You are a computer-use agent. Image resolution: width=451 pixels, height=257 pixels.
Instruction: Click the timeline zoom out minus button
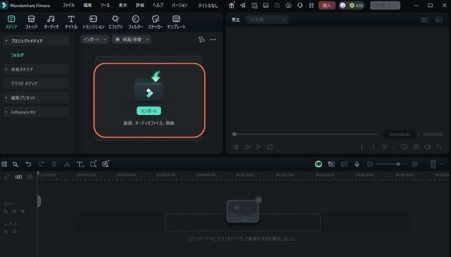pos(370,164)
